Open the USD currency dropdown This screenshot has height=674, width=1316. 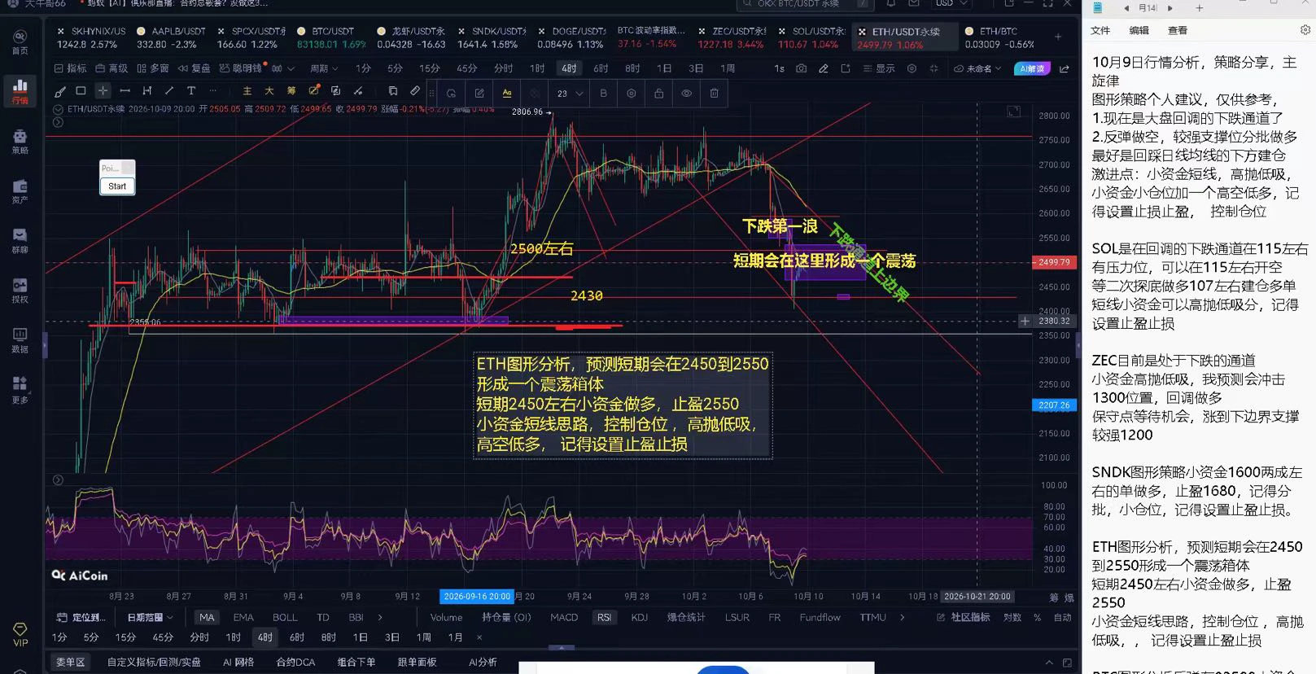[951, 4]
